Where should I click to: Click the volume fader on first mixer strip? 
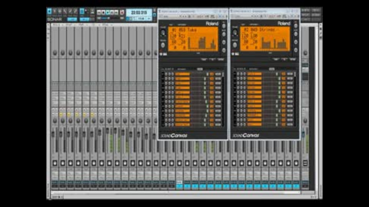(x=53, y=134)
